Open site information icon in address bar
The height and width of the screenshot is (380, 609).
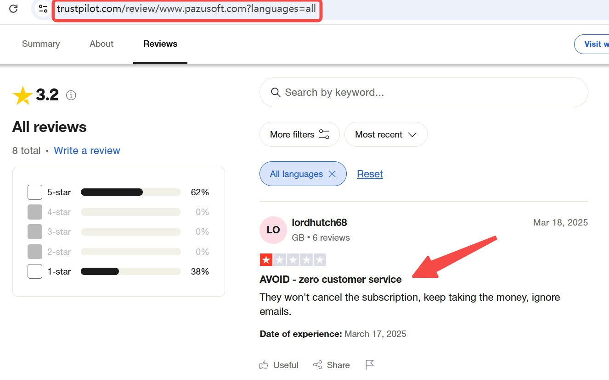pos(43,9)
